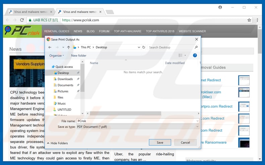Open the BLOG menu item
The image size is (265, 165).
91,31
